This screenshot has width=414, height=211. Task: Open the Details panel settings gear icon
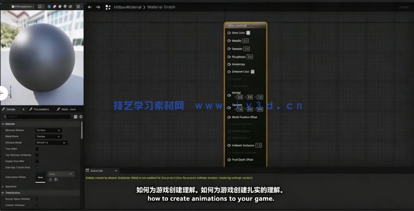point(81,116)
